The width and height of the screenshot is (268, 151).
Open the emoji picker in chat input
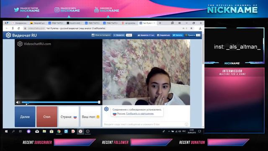point(186,124)
